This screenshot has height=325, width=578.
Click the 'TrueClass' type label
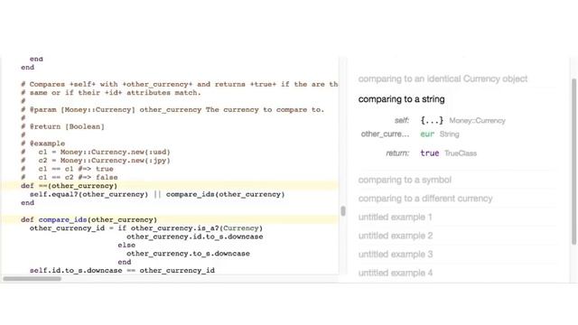(461, 153)
